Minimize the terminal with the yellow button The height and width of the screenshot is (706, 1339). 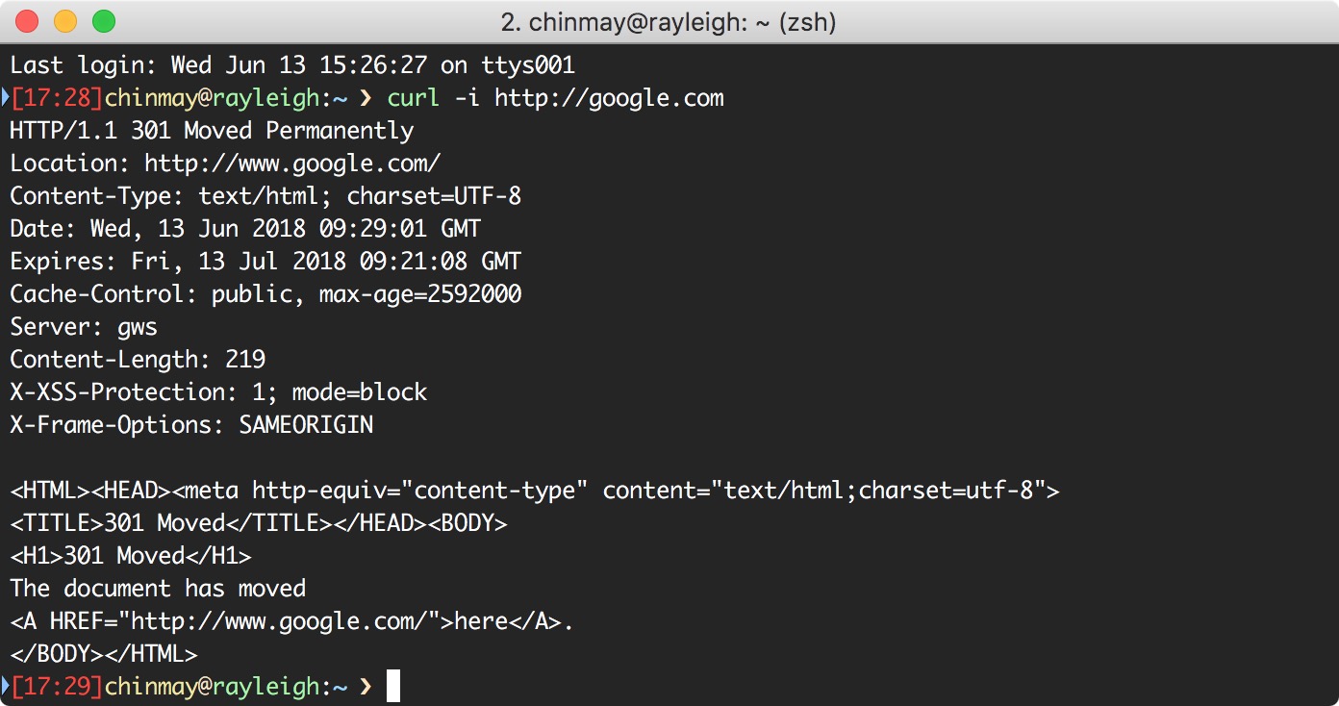pos(65,21)
